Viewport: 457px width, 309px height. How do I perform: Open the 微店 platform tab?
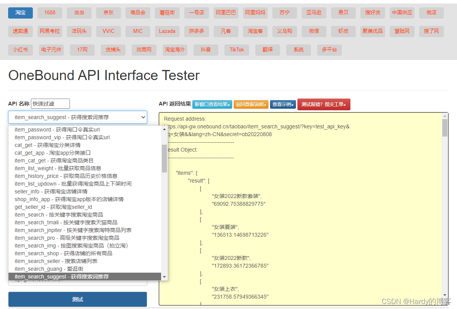point(432,13)
